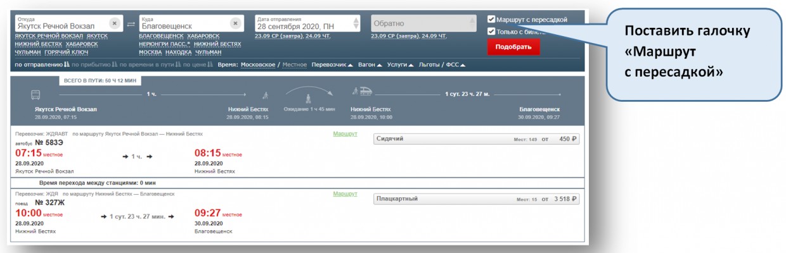The image size is (786, 253).
Task: Sort by по цене icon
Action: click(x=211, y=65)
